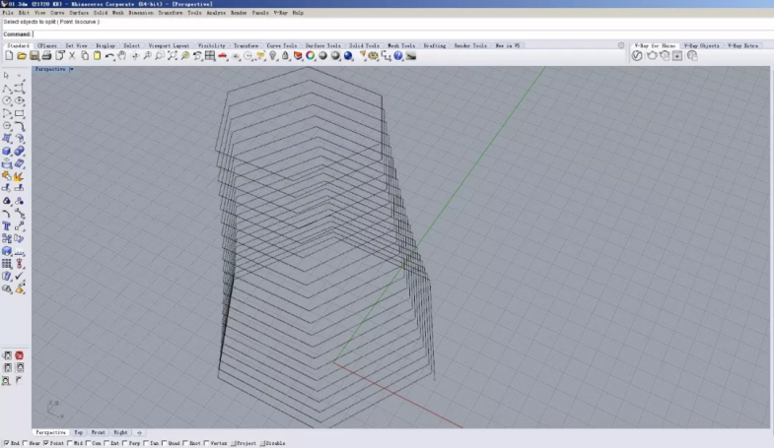This screenshot has height=448, width=774.
Task: Click the Save disk icon
Action: [x=35, y=56]
